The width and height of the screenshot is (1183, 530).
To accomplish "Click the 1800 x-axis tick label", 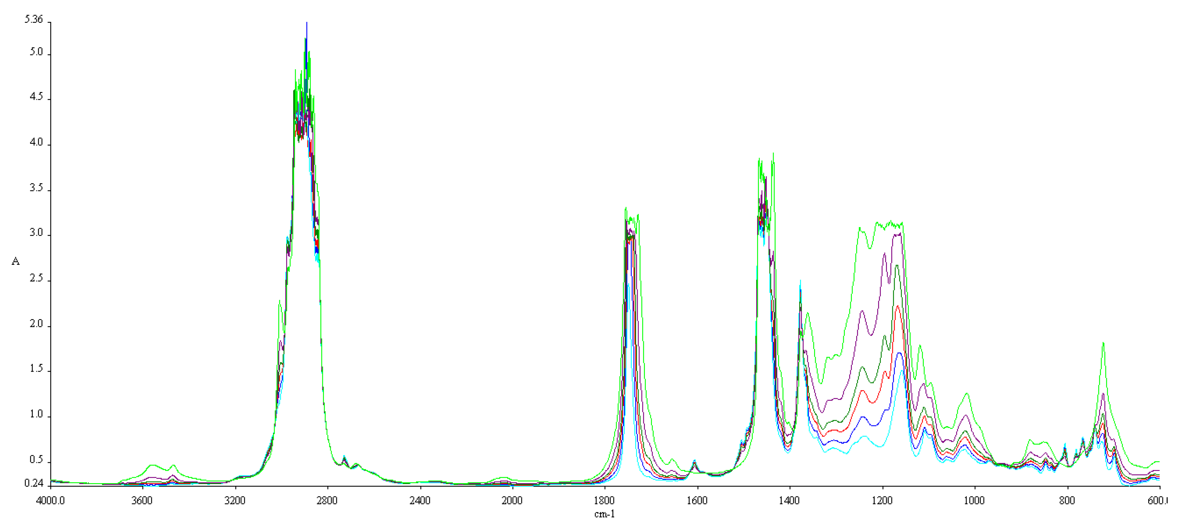I will (604, 501).
